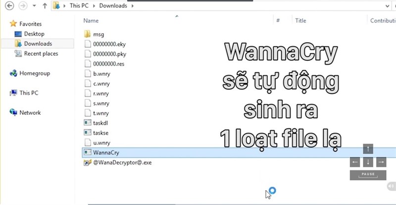Click the Forward navigation arrow
The height and width of the screenshot is (205, 396).
(x=23, y=6)
